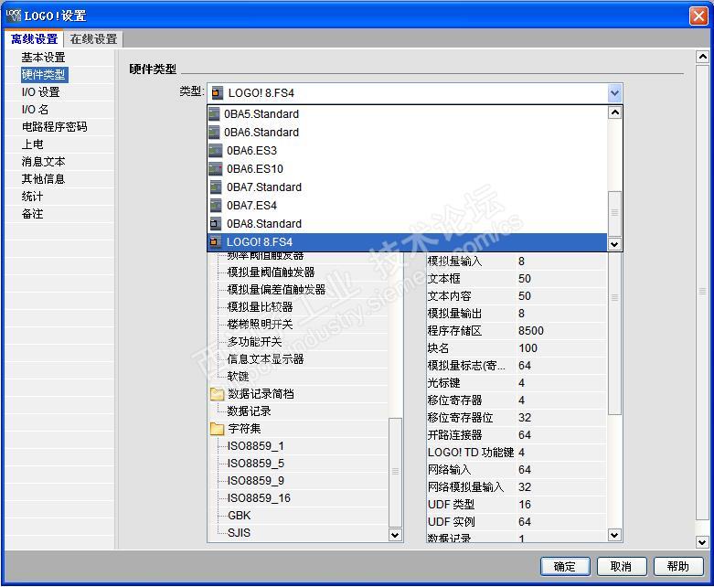Click the 0BA5.Standard device icon

[214, 114]
